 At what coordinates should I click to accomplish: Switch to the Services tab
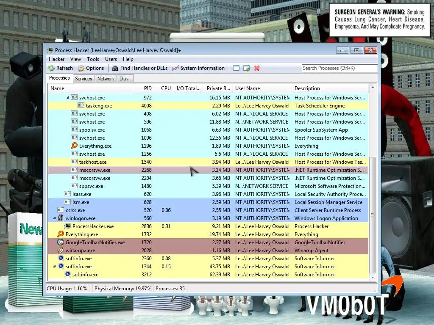pyautogui.click(x=83, y=78)
